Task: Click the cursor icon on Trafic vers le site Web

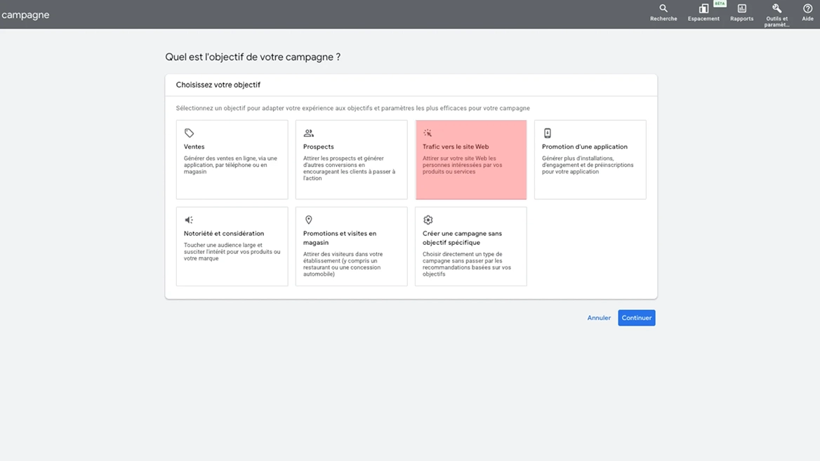Action: click(x=428, y=133)
